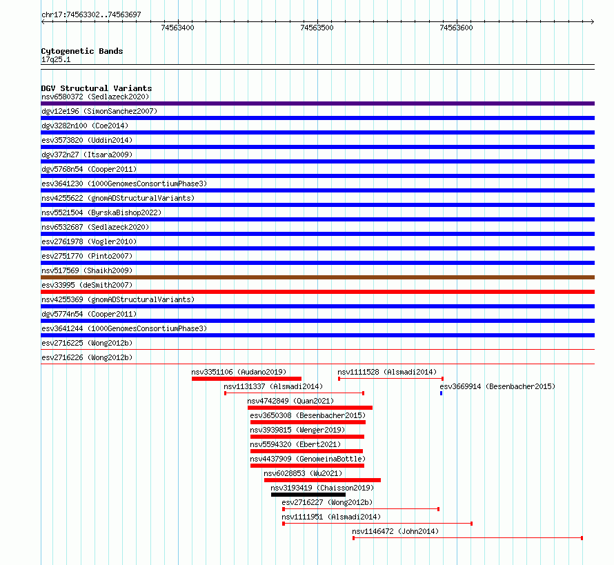
Task: Click the red bar under nsv4437909
Action: [308, 466]
